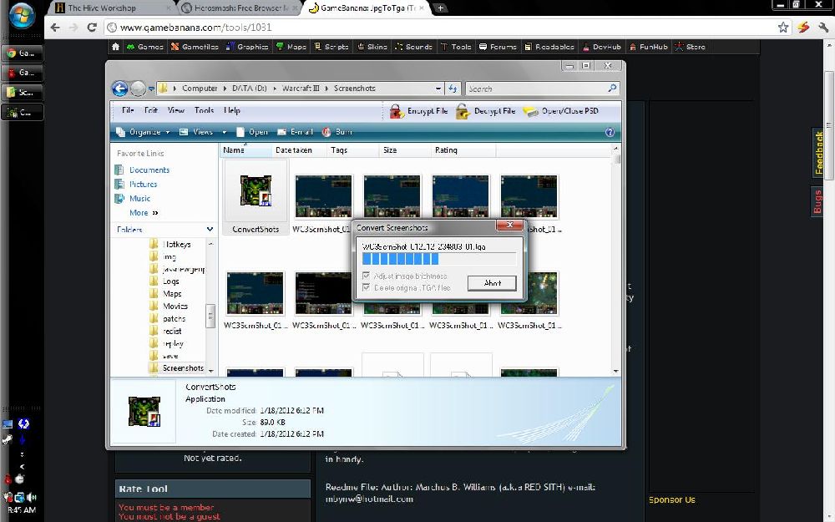Click Warcraft III in the breadcrumb path
Image resolution: width=835 pixels, height=522 pixels.
coord(301,89)
